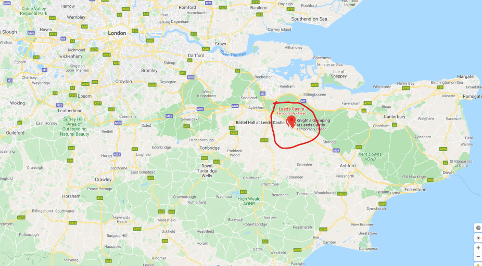Zoom in with the plus button
Image resolution: width=482 pixels, height=266 pixels.
coord(478,248)
